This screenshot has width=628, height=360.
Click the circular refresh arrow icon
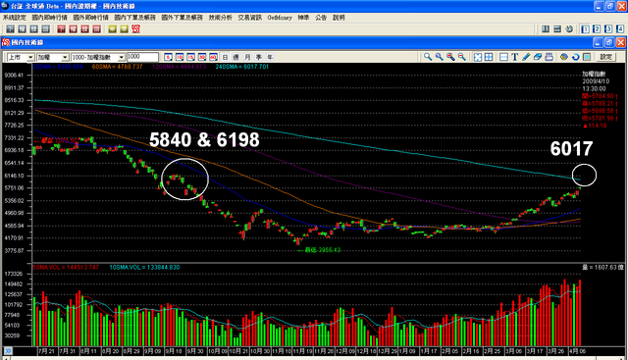[576, 57]
